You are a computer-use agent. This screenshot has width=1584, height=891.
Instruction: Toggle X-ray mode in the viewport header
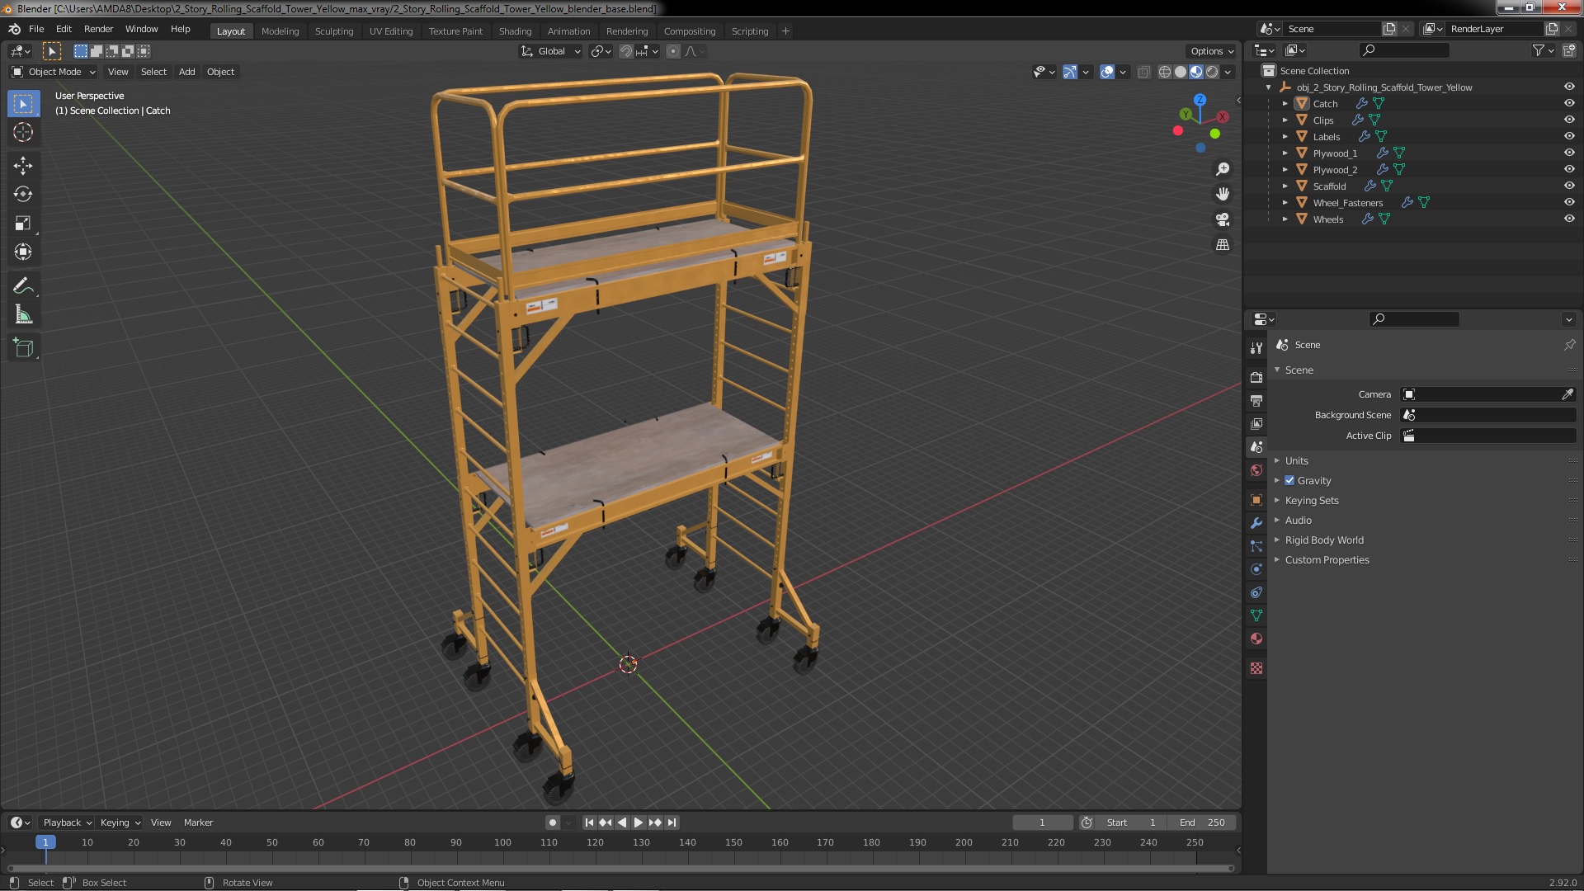[1143, 72]
